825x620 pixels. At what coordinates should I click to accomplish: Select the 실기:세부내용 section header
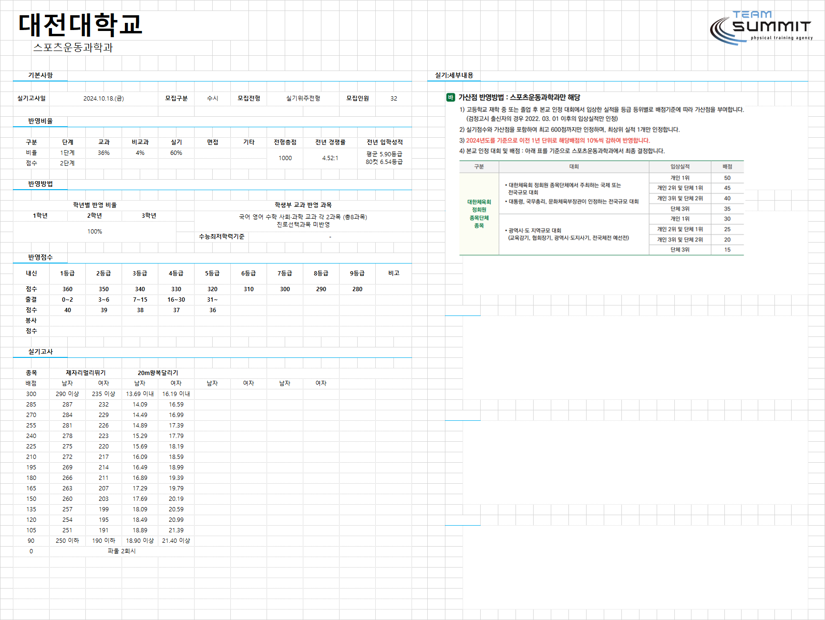pyautogui.click(x=454, y=75)
